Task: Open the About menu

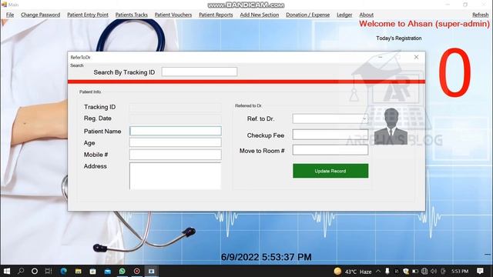Action: point(367,15)
